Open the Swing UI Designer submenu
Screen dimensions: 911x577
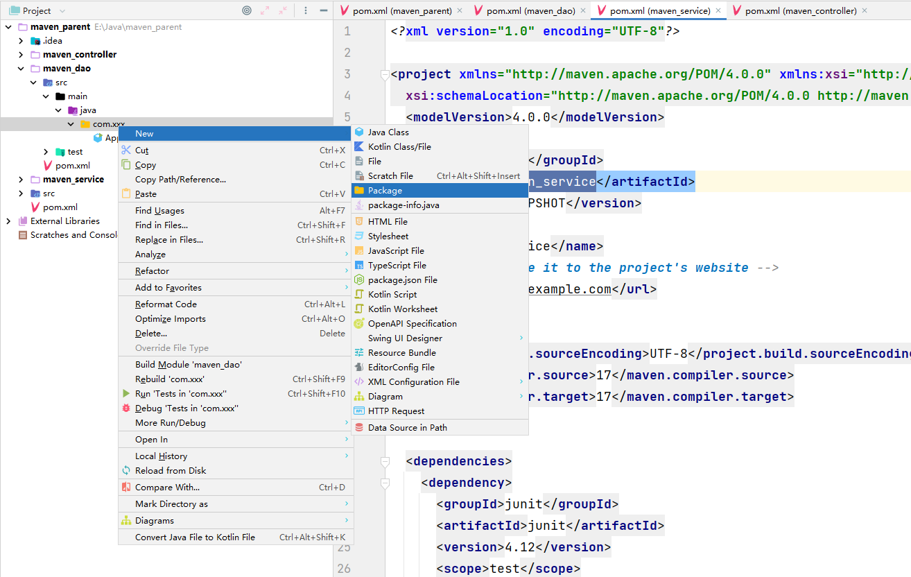click(x=440, y=338)
